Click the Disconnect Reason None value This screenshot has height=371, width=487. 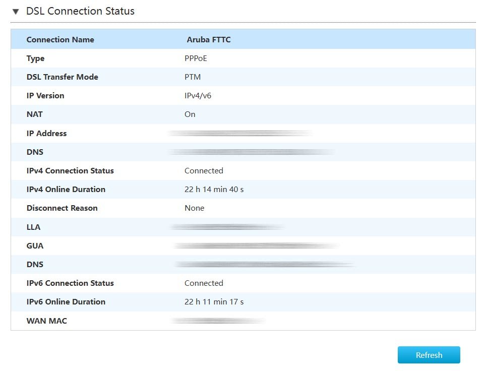[194, 208]
